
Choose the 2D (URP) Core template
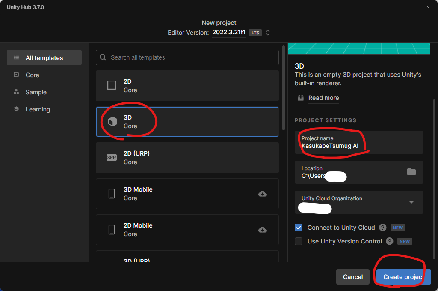click(187, 158)
